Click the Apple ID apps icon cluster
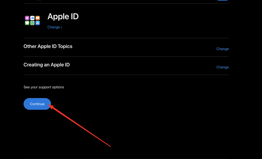The height and width of the screenshot is (159, 262). click(32, 21)
